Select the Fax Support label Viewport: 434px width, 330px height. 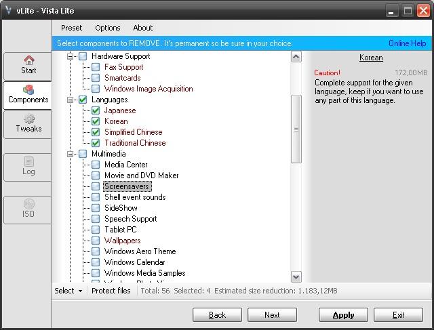123,67
